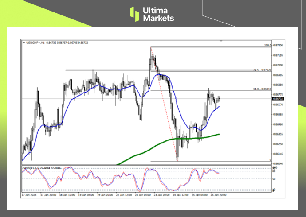Click the 0 Fibonacci level line
Viewport: 306px width, 217px height.
208,161
